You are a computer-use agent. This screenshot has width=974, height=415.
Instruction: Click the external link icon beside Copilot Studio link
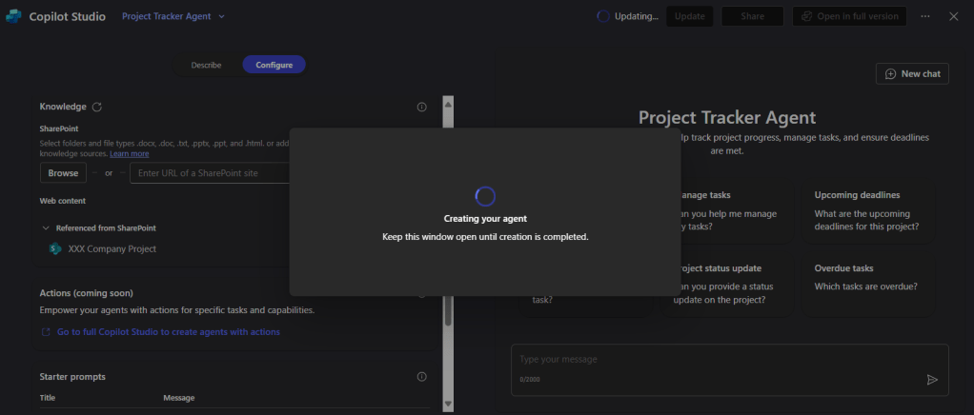point(45,332)
